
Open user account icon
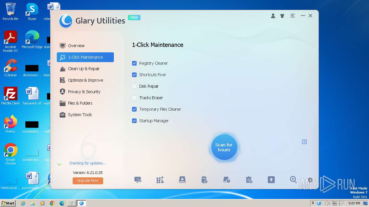[273, 16]
